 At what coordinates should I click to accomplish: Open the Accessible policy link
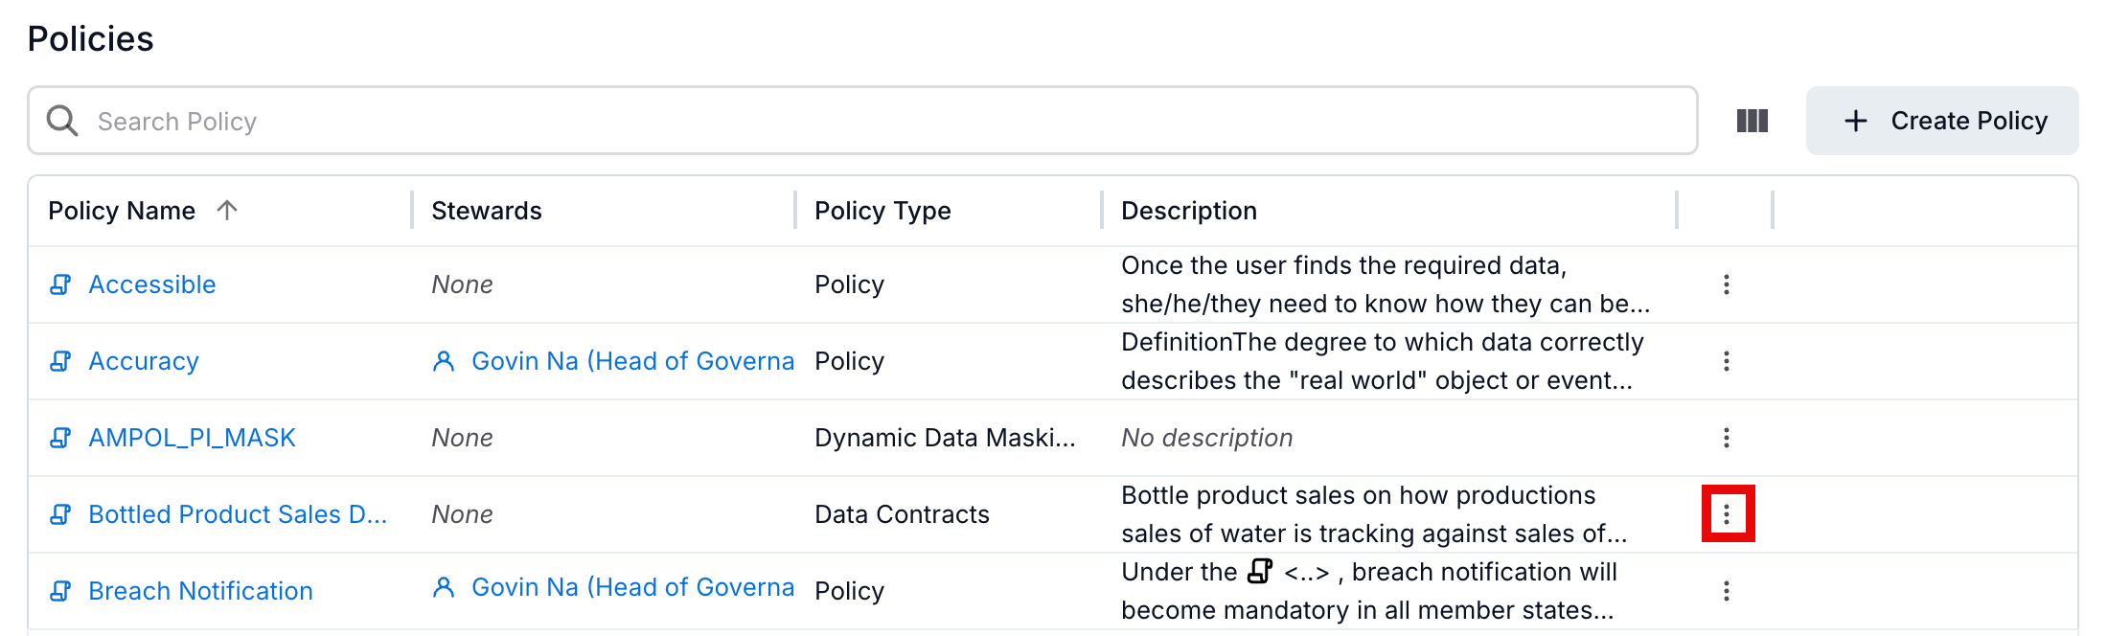tap(152, 284)
